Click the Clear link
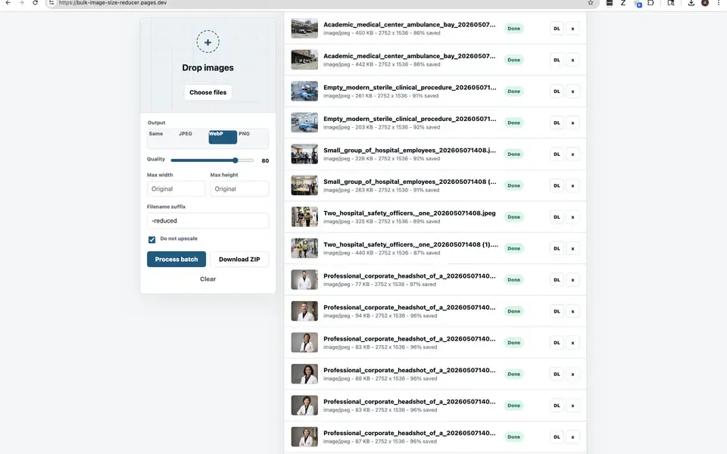727x454 pixels. (207, 279)
